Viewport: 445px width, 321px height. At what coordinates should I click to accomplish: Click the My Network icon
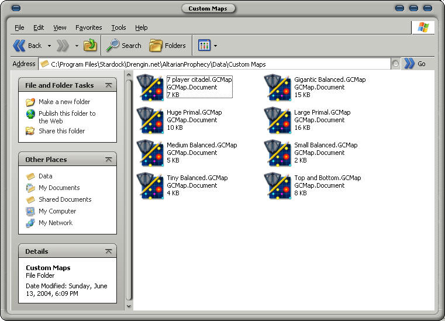click(x=30, y=223)
